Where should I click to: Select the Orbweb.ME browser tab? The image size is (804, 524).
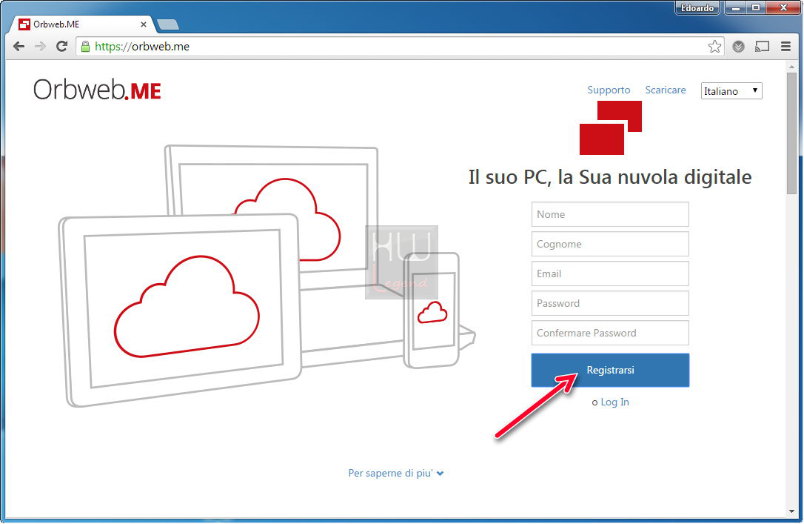84,24
